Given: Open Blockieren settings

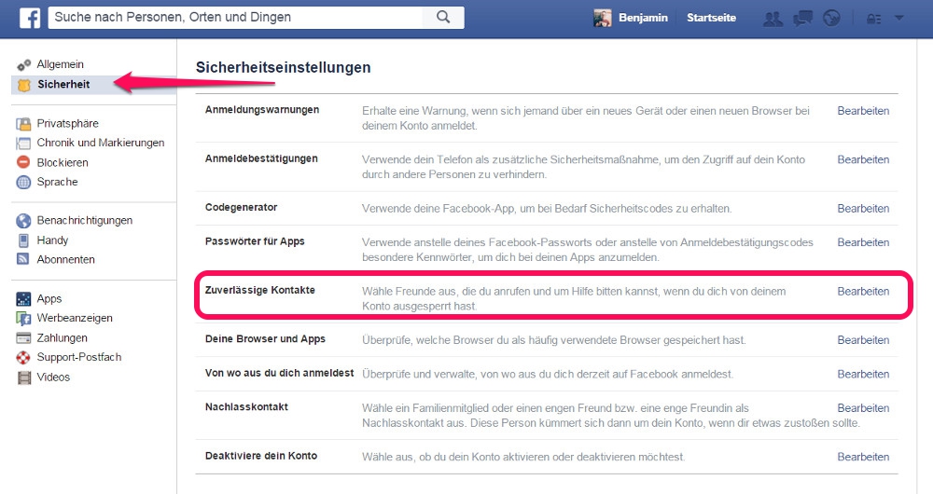Looking at the screenshot, I should pyautogui.click(x=63, y=162).
